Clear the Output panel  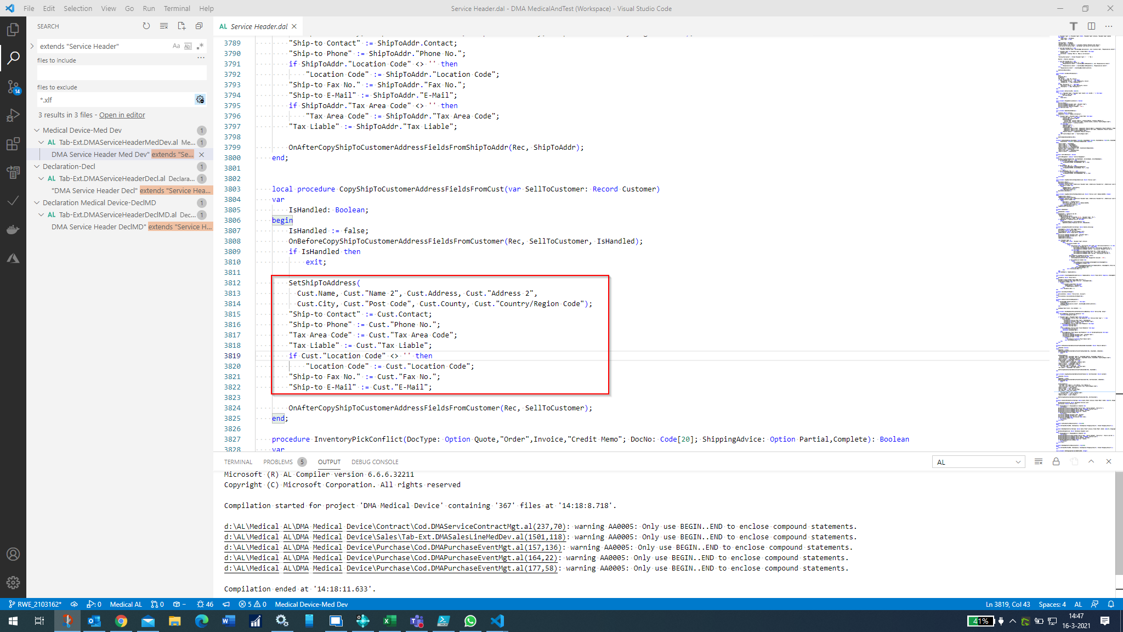tap(1039, 461)
